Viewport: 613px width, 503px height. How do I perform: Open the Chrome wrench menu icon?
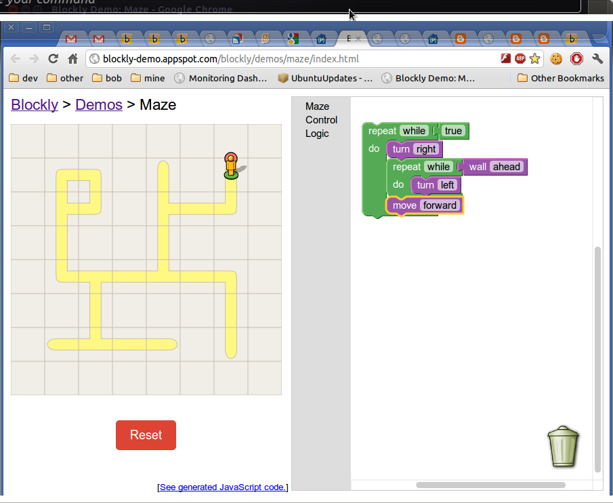597,59
